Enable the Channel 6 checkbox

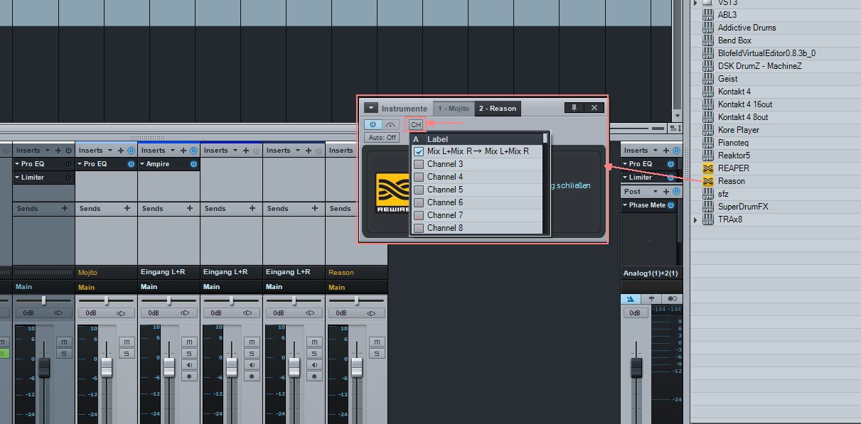coord(419,202)
